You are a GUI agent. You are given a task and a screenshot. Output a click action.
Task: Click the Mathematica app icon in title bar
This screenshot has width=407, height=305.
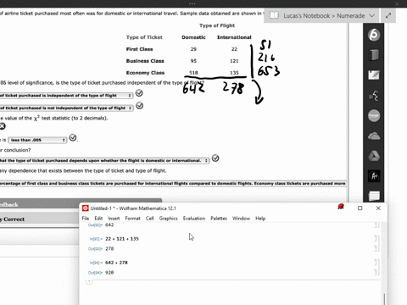click(x=85, y=208)
